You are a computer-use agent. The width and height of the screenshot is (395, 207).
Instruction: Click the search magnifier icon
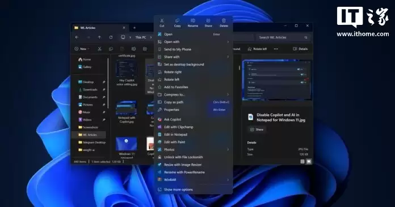click(x=306, y=37)
